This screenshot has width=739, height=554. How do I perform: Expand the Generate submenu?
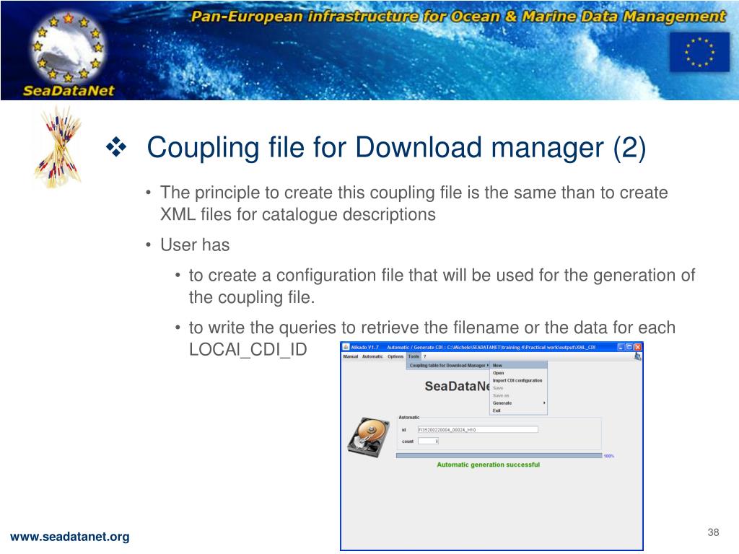518,403
